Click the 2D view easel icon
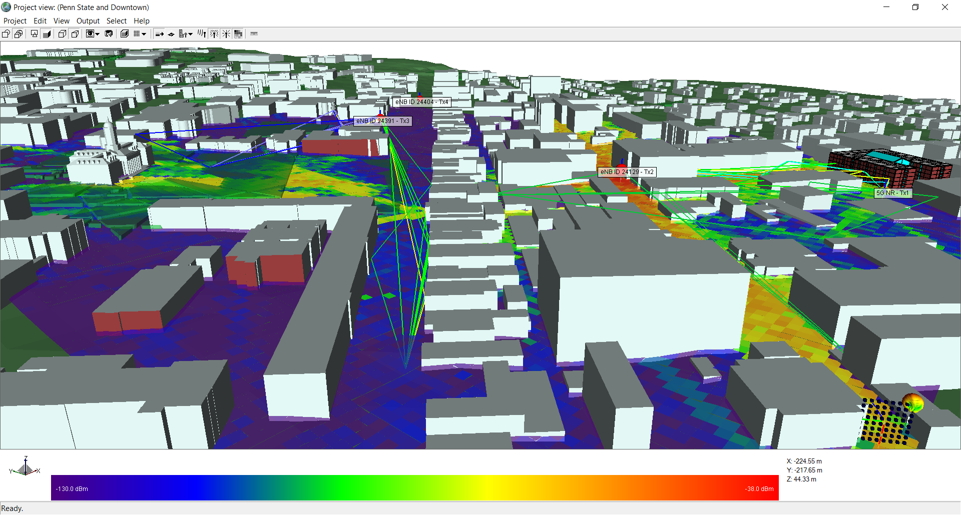 click(34, 34)
